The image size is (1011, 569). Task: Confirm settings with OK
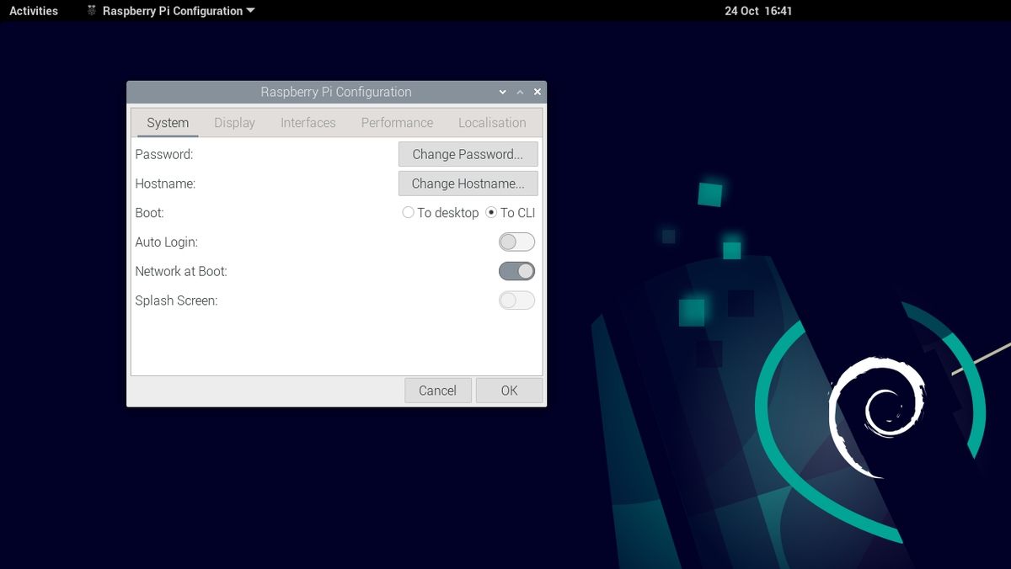point(509,390)
